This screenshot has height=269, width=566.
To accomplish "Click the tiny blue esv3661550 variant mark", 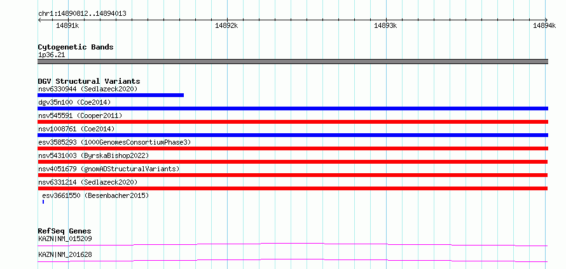I will coord(43,202).
